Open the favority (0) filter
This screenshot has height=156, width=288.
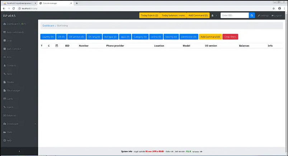(171, 37)
